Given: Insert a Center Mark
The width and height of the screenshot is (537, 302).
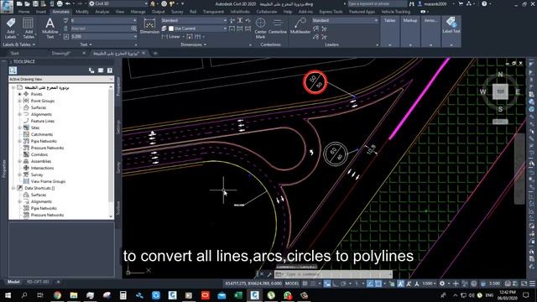Looking at the screenshot, I should (261, 28).
